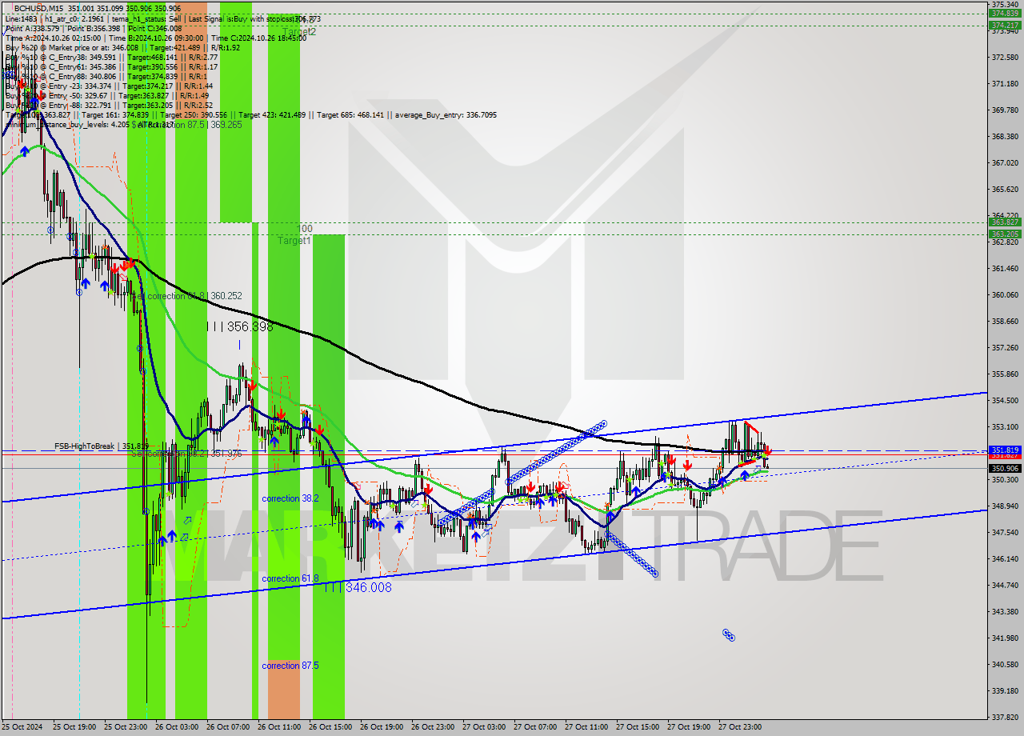Click the green 374.217 price tag

(x=1005, y=25)
